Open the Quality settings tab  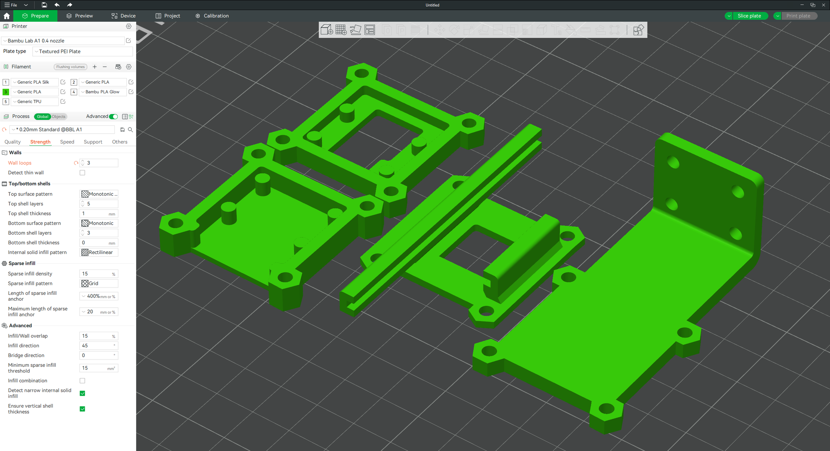pyautogui.click(x=12, y=142)
